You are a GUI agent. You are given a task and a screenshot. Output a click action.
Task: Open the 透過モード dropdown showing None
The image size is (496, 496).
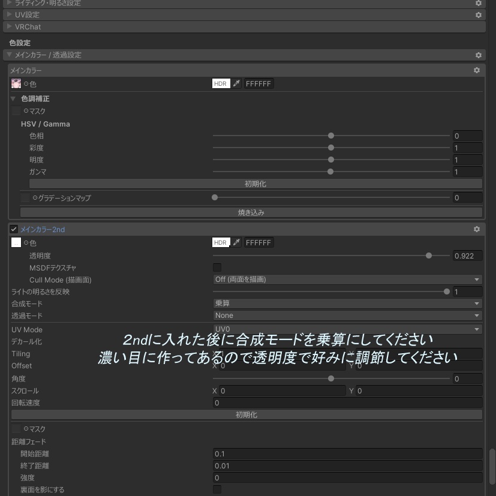tap(347, 315)
